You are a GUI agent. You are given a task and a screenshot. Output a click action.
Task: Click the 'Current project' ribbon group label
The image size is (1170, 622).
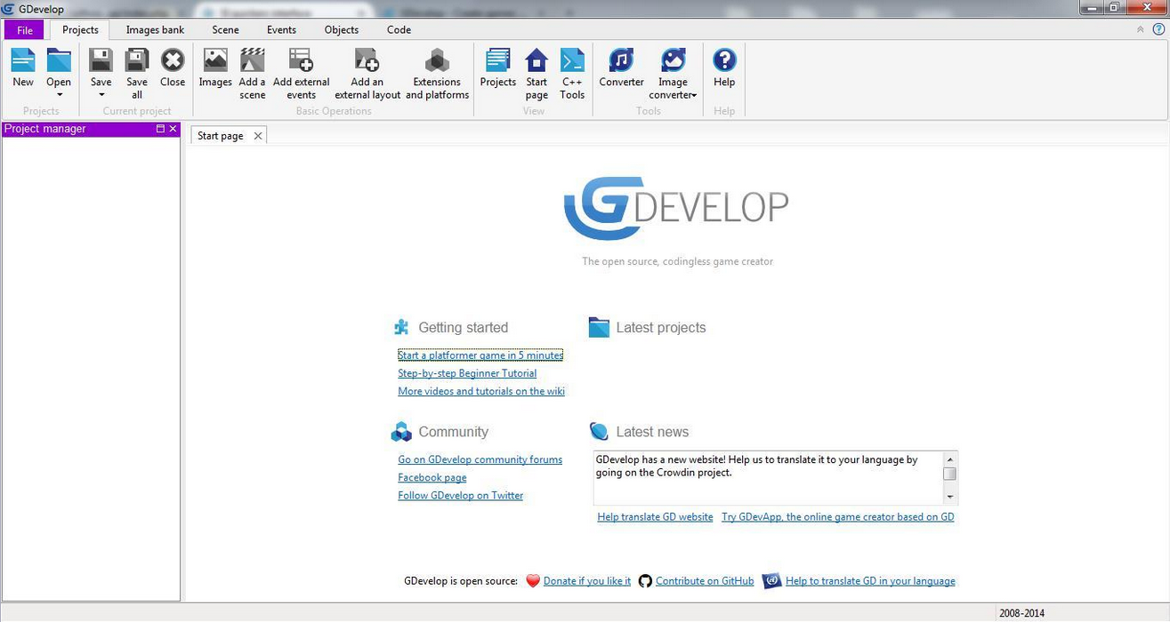(x=137, y=111)
